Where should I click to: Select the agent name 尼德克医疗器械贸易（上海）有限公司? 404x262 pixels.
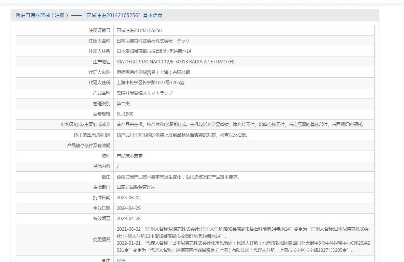point(153,72)
